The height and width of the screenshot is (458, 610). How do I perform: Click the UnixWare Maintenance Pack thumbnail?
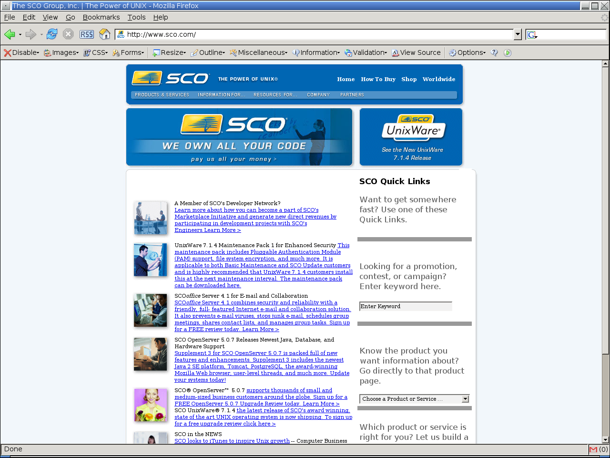151,260
